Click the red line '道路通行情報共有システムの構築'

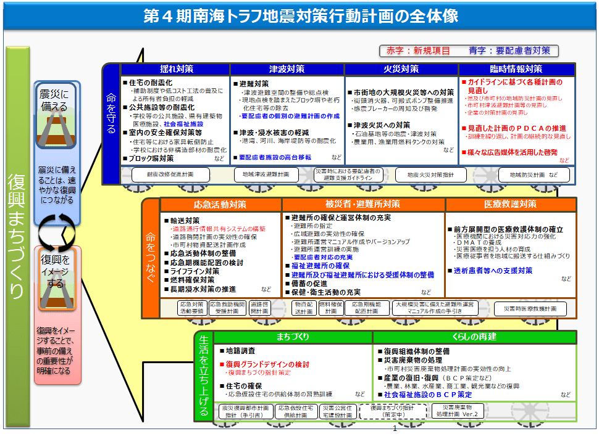pos(218,229)
